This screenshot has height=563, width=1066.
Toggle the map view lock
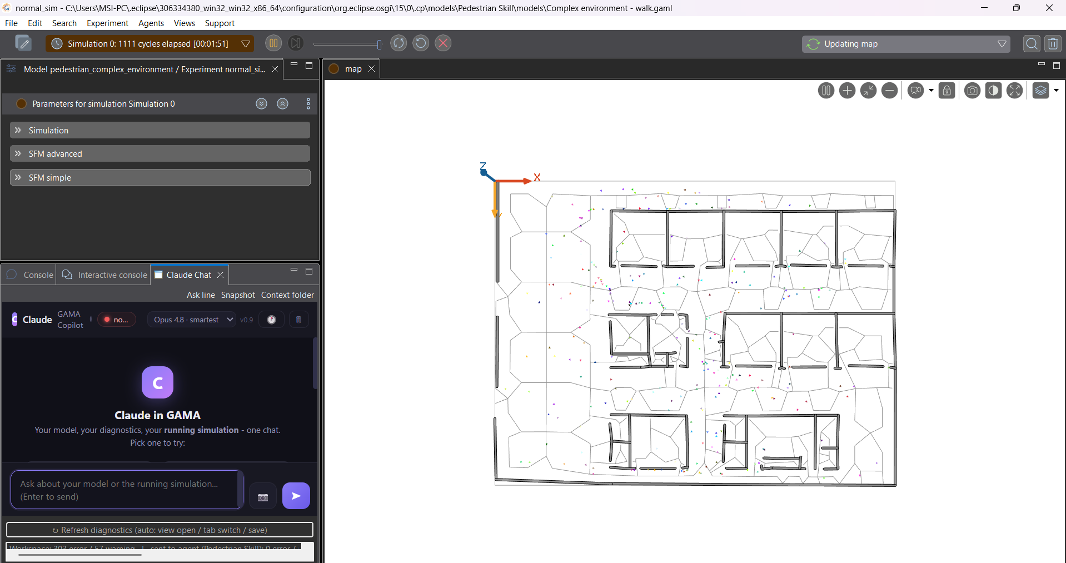tap(947, 91)
